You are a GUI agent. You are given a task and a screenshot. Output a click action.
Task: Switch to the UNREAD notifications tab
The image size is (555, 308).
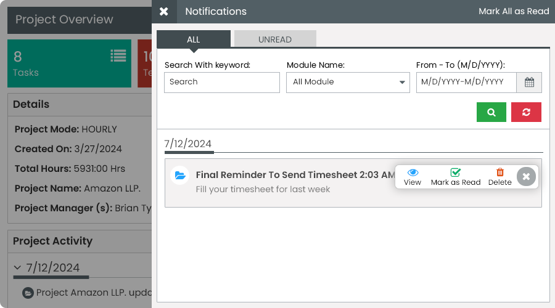tap(275, 39)
